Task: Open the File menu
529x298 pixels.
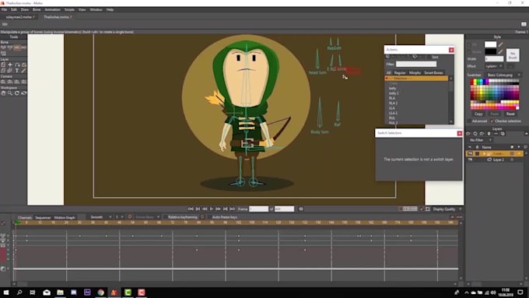Action: click(x=5, y=10)
